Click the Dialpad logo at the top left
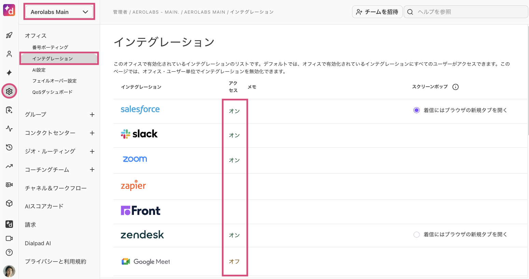Image resolution: width=529 pixels, height=279 pixels. click(9, 10)
